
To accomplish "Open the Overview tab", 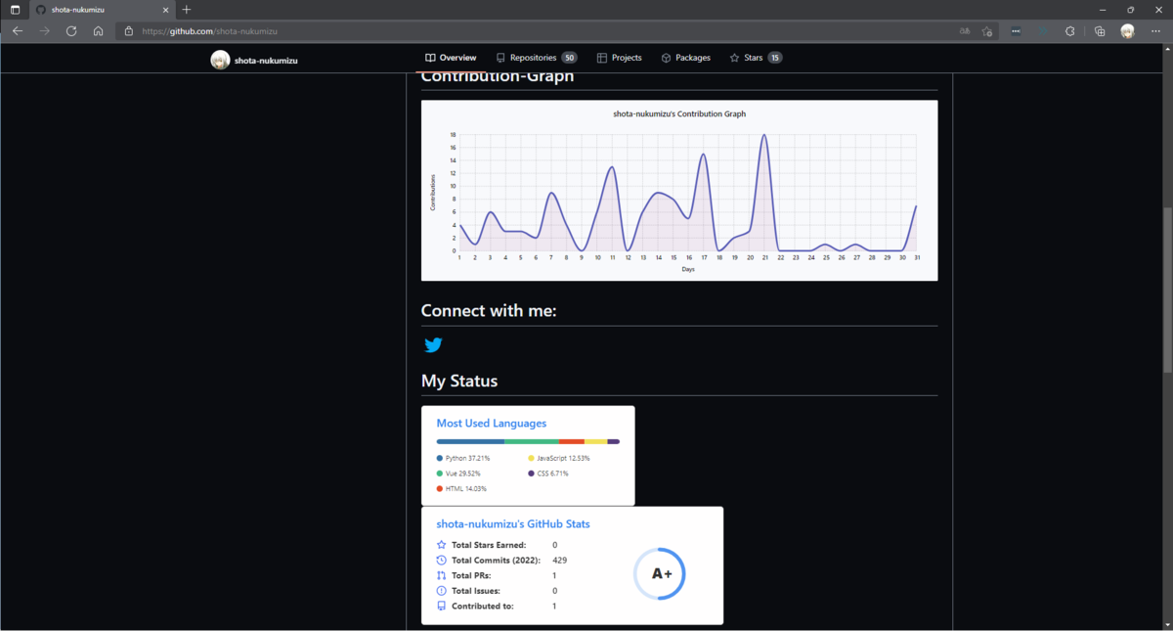I will pos(452,58).
